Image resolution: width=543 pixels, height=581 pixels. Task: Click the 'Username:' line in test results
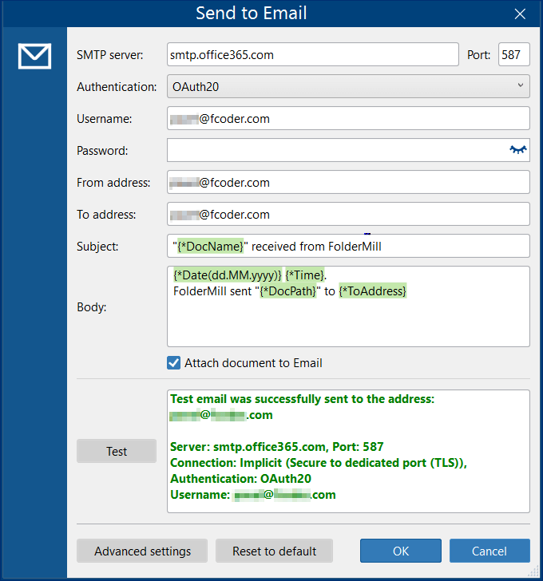(253, 494)
